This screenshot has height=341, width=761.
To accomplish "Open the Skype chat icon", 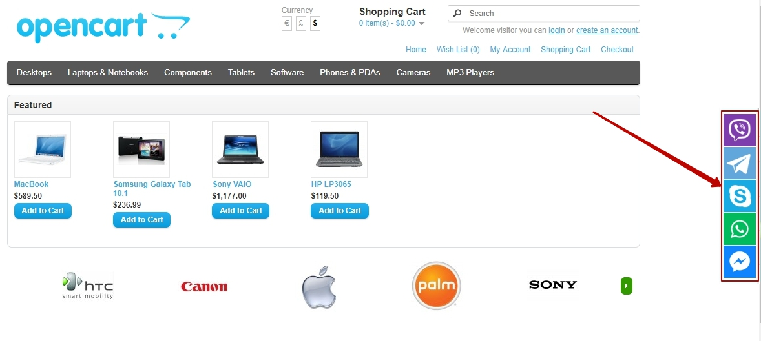I will point(740,196).
